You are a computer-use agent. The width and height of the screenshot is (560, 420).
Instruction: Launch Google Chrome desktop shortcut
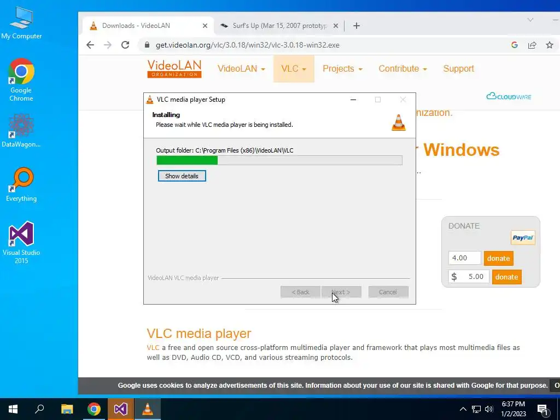(x=21, y=80)
